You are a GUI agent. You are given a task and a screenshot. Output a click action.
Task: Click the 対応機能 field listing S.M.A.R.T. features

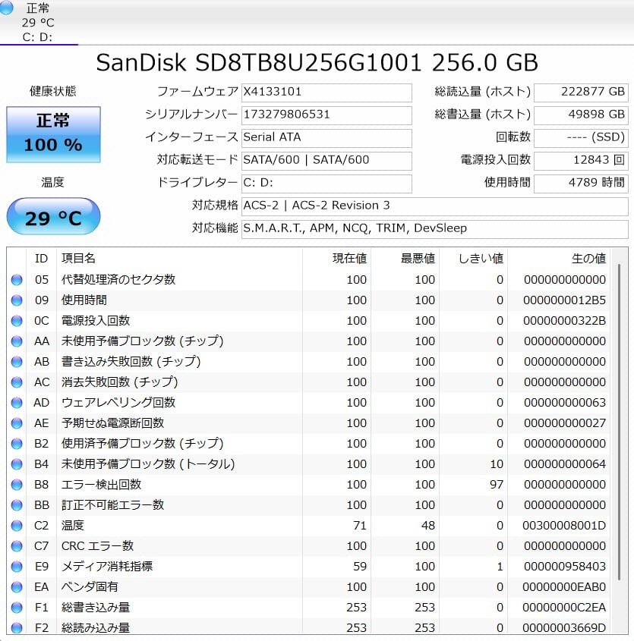(x=434, y=228)
